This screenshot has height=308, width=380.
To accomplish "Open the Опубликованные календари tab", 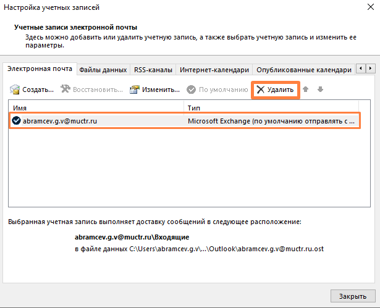I will (303, 70).
